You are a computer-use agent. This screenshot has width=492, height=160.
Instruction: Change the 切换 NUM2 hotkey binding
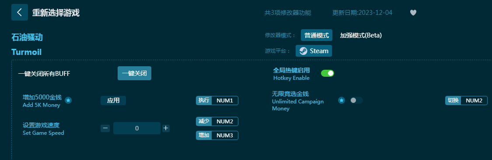point(466,100)
